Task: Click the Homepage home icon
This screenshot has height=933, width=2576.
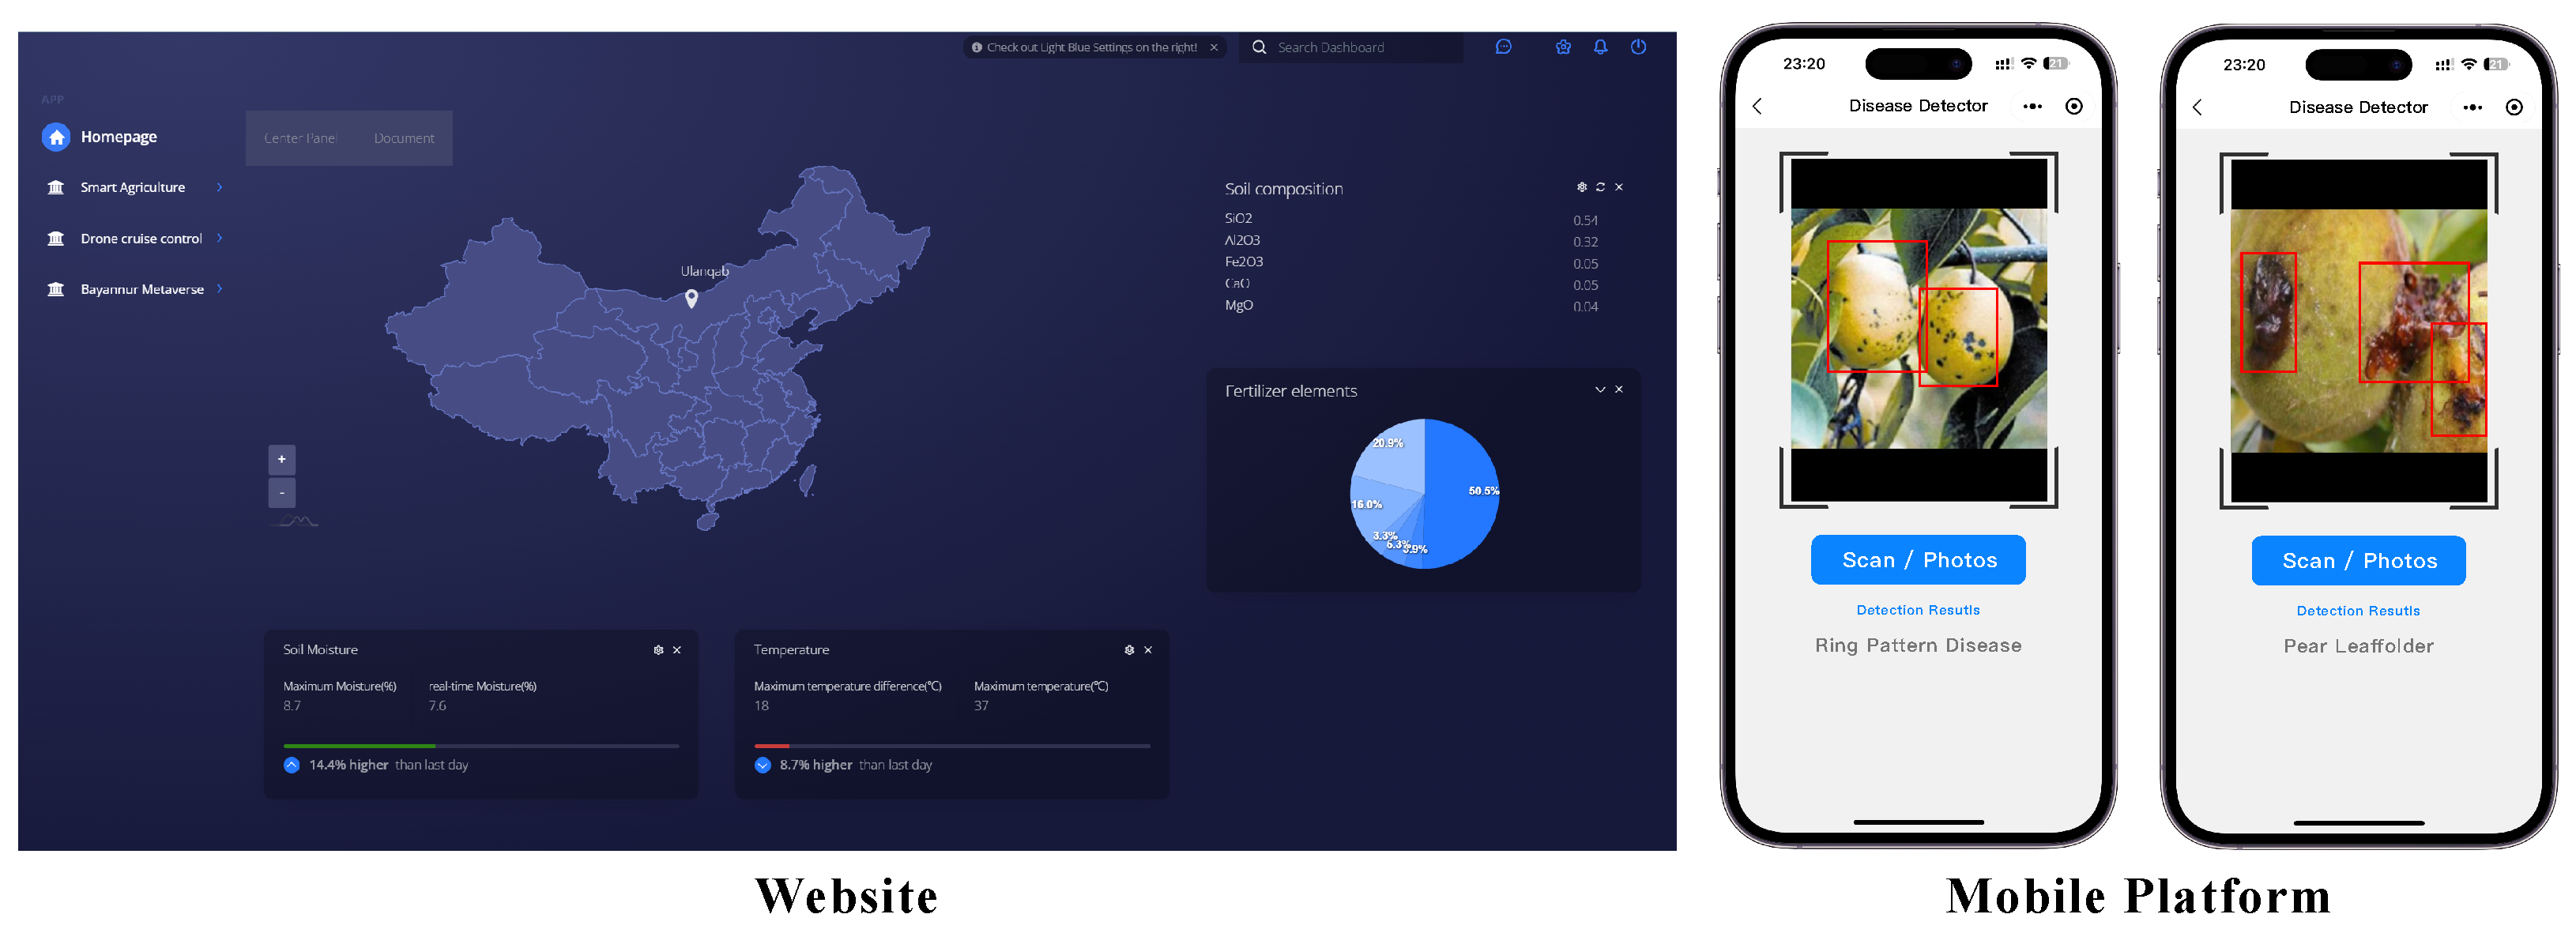Action: [56, 137]
